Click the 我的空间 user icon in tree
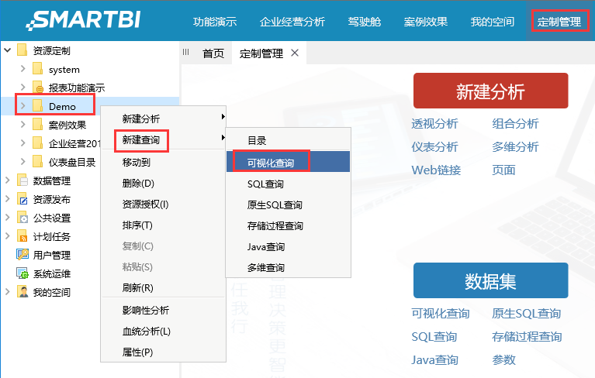The height and width of the screenshot is (378, 595). point(22,292)
